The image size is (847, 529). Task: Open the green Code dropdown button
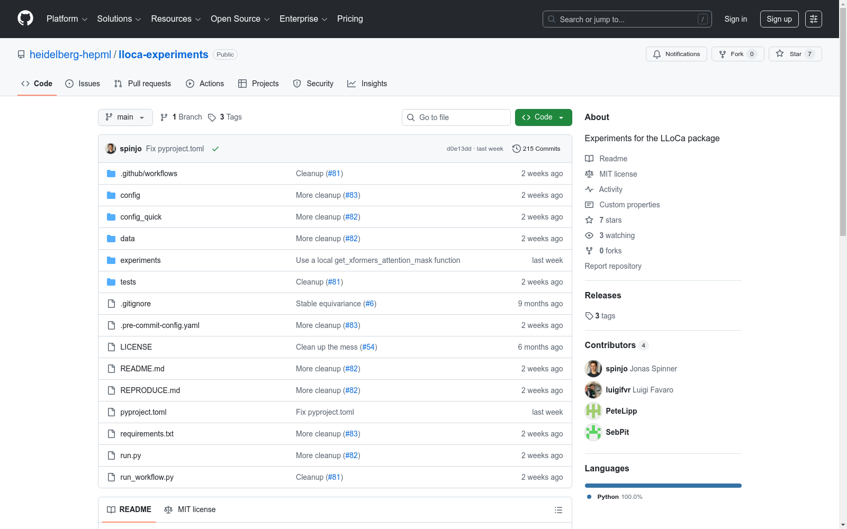point(543,117)
